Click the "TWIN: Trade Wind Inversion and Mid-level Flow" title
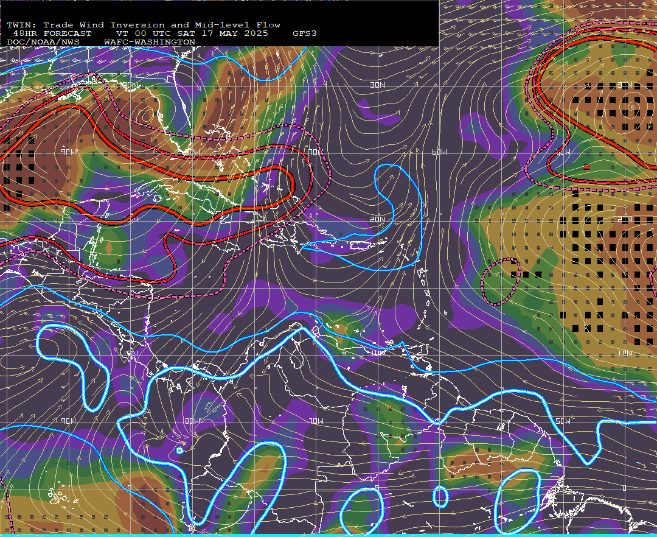Image resolution: width=657 pixels, height=537 pixels. click(144, 25)
